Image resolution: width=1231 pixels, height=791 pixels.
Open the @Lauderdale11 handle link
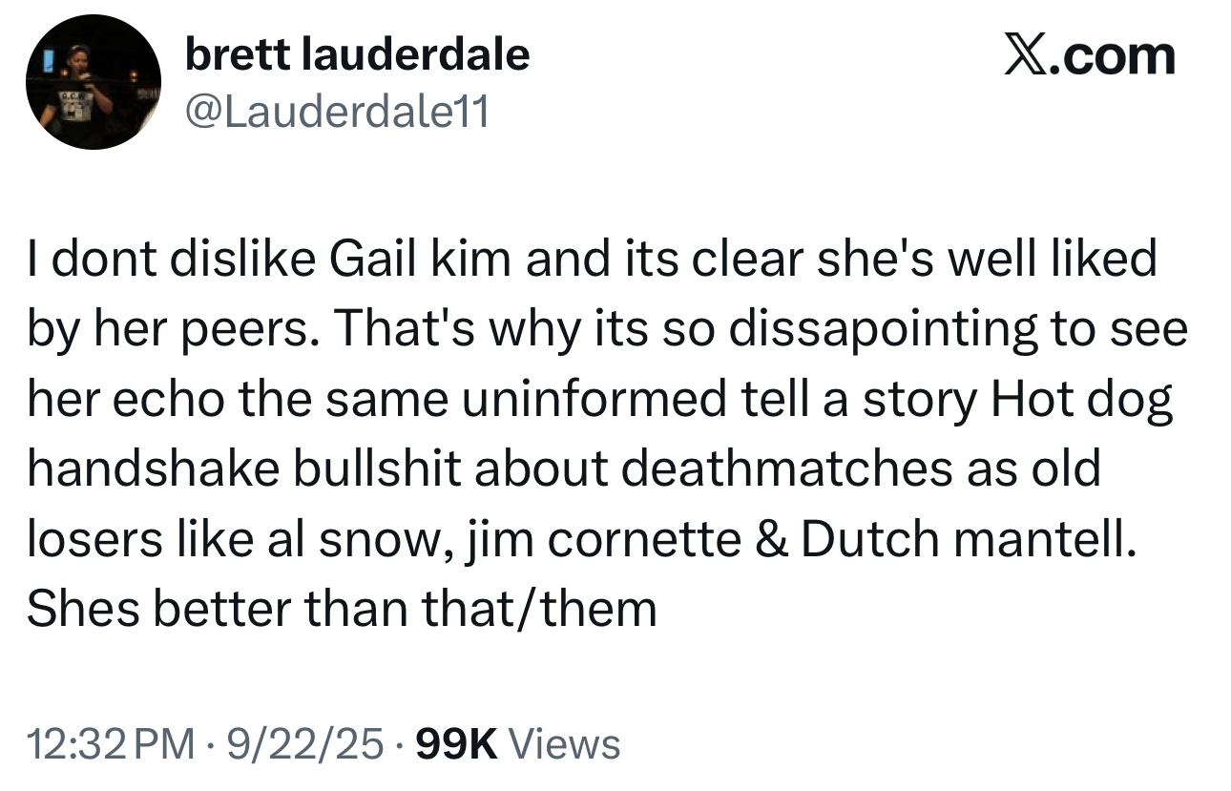tap(336, 114)
